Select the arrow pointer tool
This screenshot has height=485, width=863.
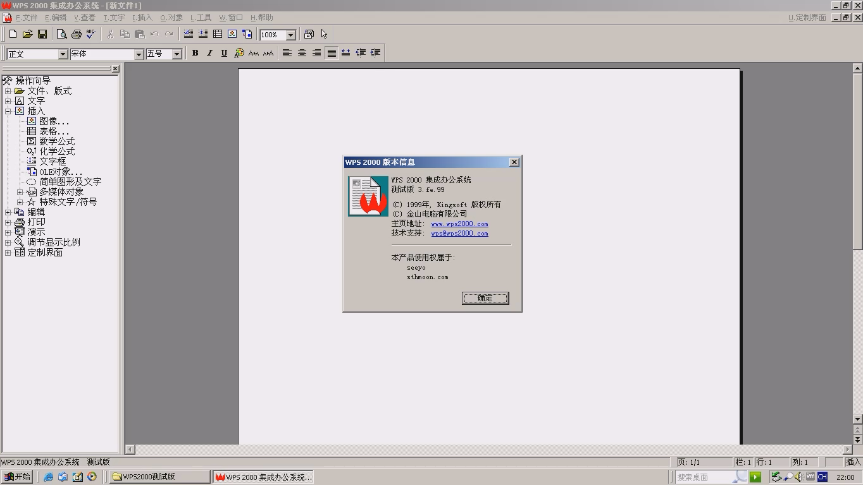click(324, 34)
